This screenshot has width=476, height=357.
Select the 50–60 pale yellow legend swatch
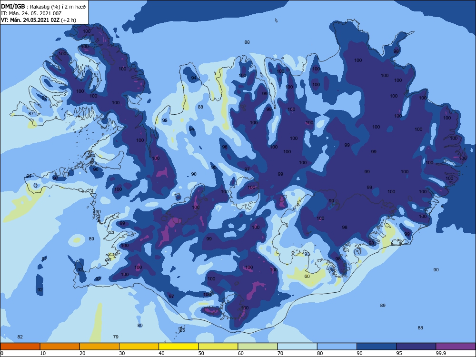[x=218, y=347]
